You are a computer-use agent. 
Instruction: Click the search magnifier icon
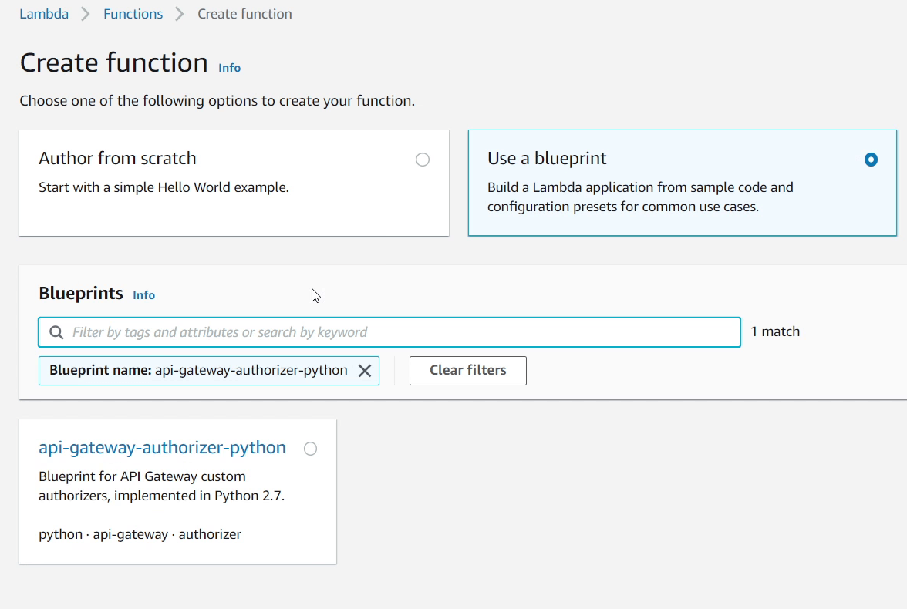[x=55, y=331]
